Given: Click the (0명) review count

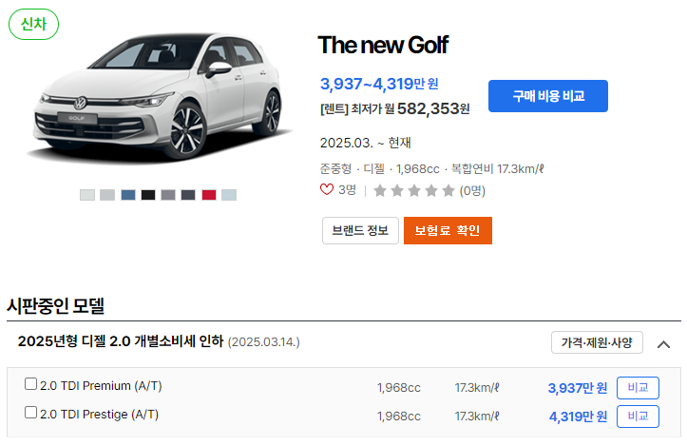Looking at the screenshot, I should point(472,191).
